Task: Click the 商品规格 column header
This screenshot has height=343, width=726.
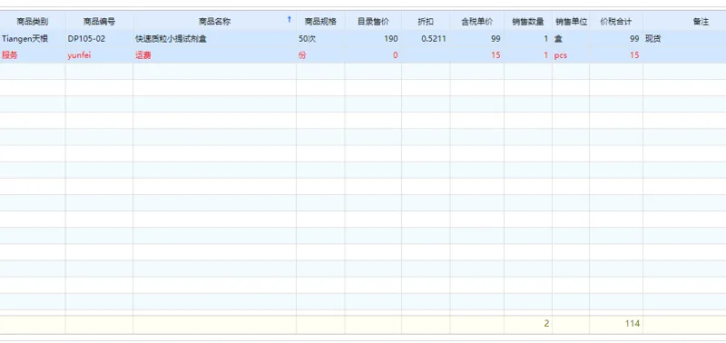Action: pos(320,21)
